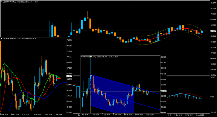Open the main USDRUB,Monthly chart title arrow

point(2,2)
